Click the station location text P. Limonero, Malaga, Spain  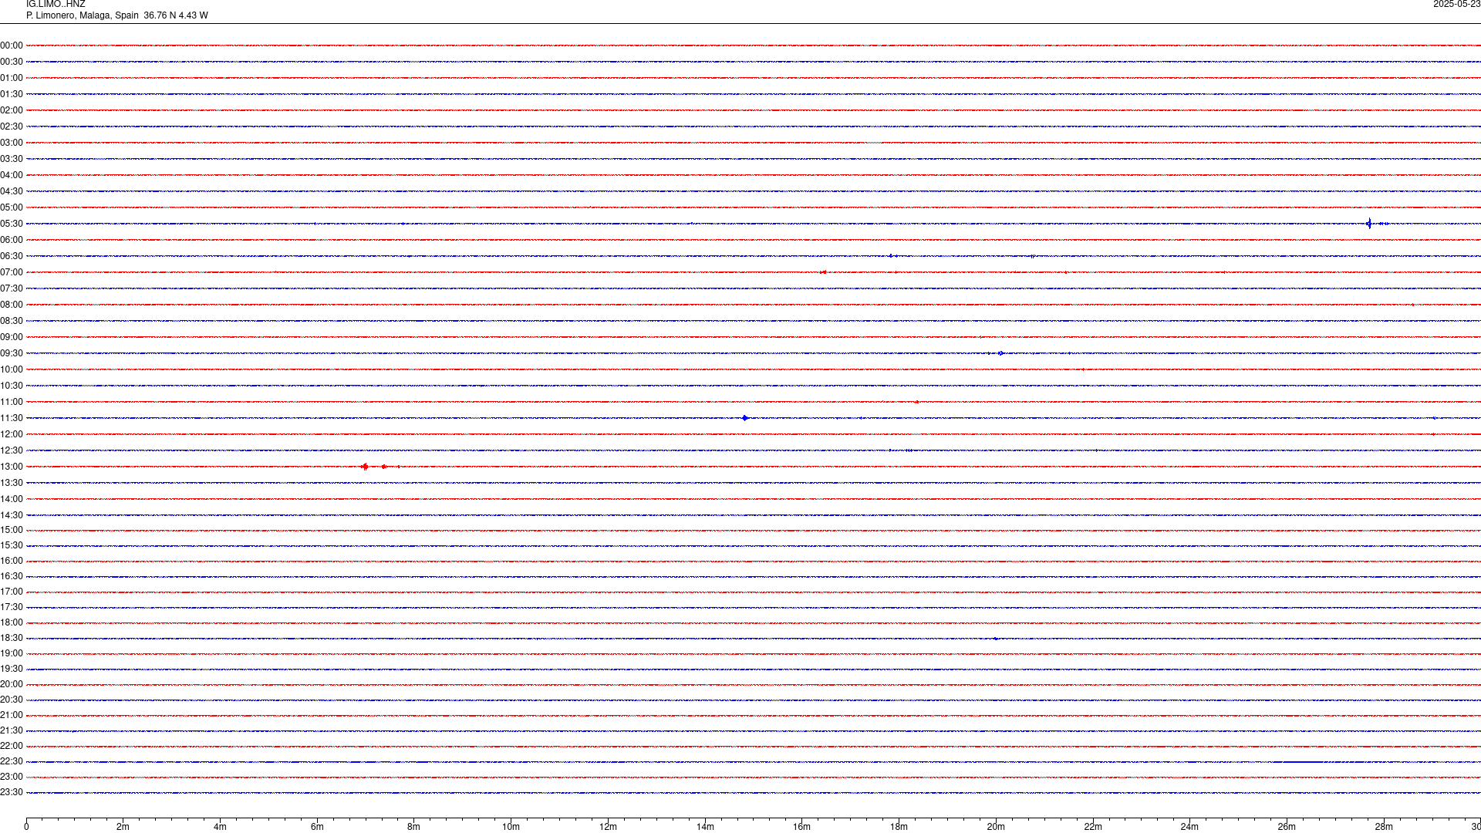[x=83, y=15]
